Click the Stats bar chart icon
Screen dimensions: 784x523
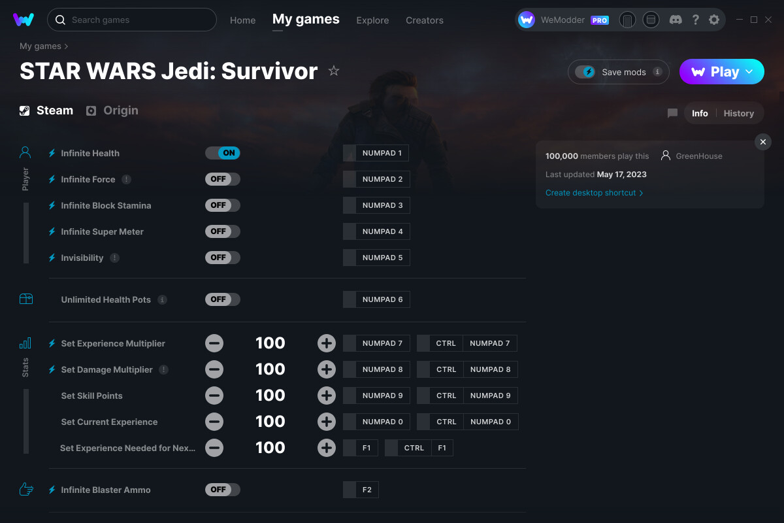click(25, 343)
